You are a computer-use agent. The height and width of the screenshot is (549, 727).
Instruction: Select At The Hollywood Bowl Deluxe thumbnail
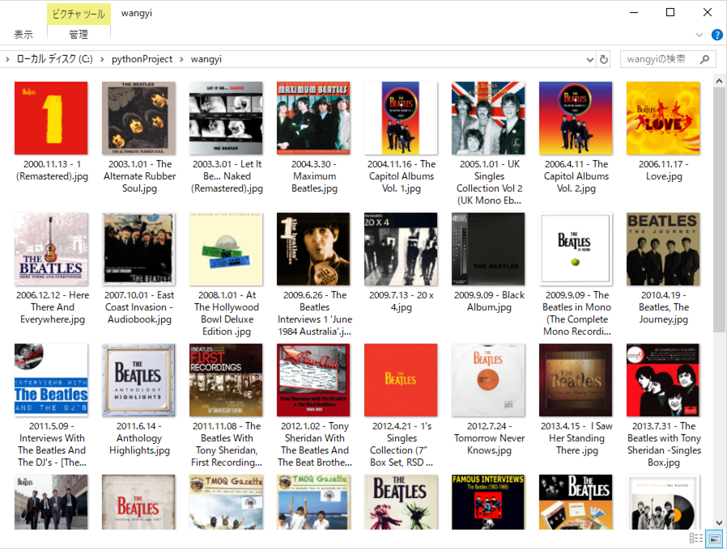point(226,249)
